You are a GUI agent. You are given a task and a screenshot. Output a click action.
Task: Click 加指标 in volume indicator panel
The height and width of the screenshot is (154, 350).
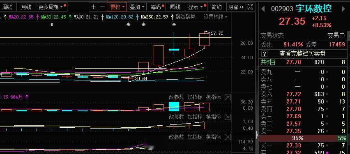[x=195, y=97]
